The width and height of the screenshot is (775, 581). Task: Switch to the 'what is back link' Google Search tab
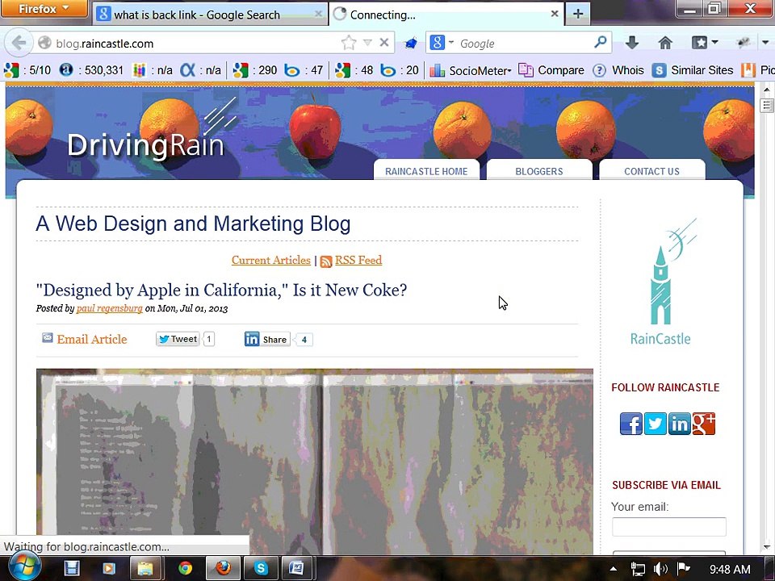tap(210, 15)
